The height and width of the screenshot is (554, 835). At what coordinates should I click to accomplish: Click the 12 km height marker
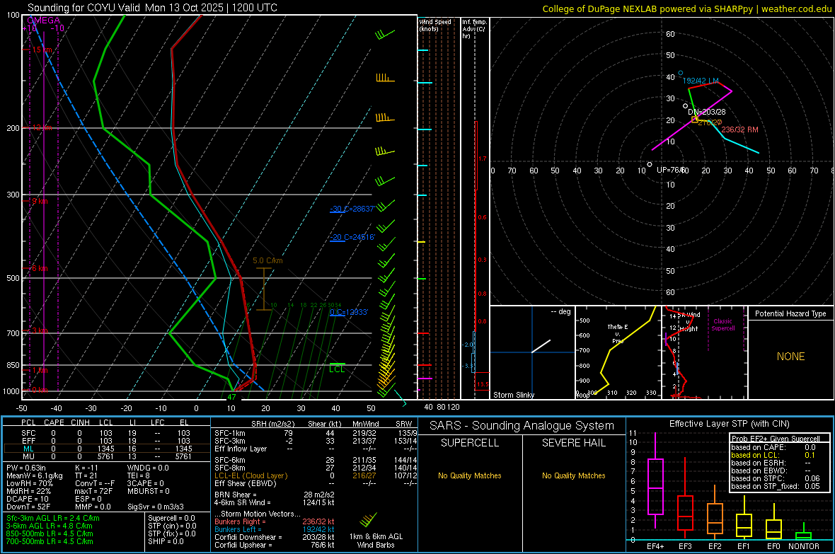point(42,128)
